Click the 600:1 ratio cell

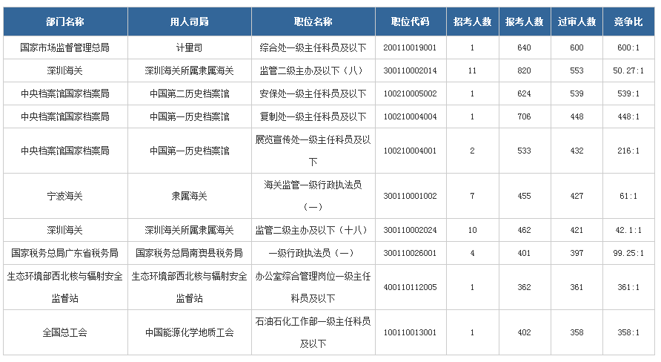pos(628,47)
